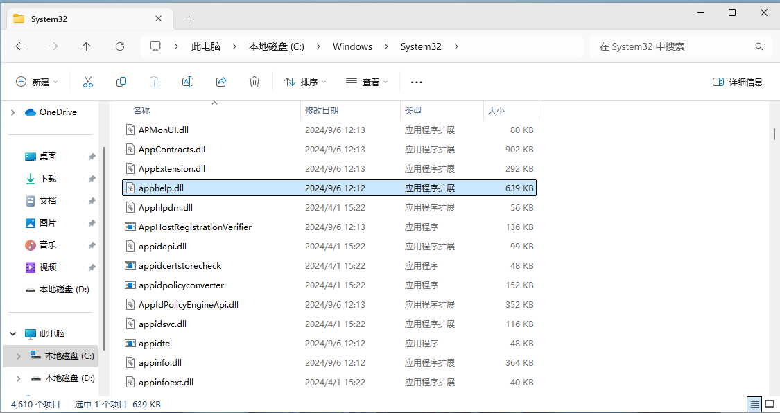
Task: Navigate to Windows breadcrumb
Action: click(x=352, y=46)
